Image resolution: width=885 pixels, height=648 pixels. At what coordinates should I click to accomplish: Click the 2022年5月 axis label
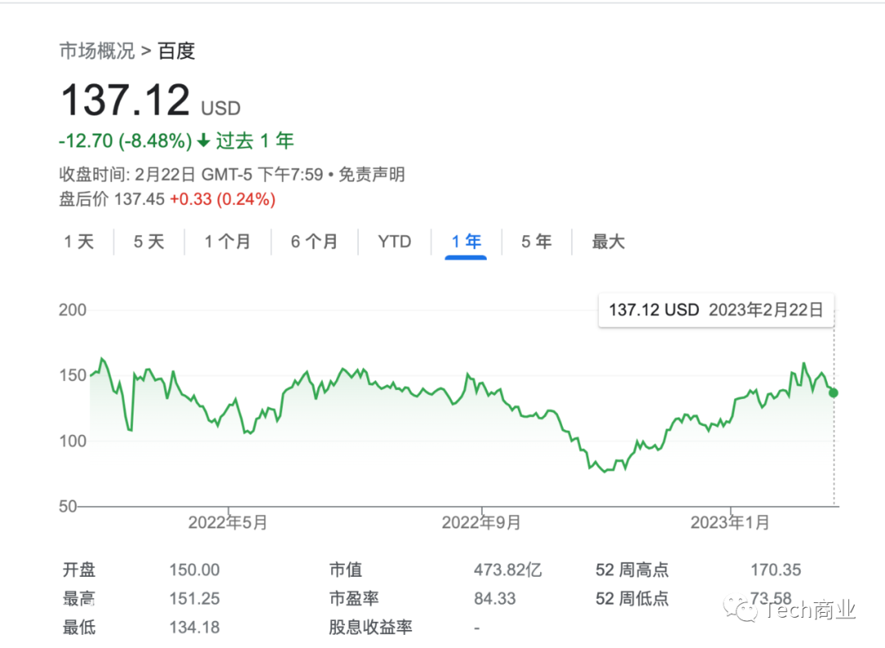click(x=228, y=523)
